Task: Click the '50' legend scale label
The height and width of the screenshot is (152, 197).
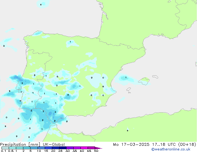Action: tap(96, 151)
